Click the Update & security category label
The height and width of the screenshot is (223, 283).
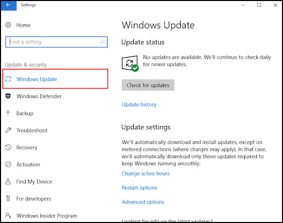point(26,64)
